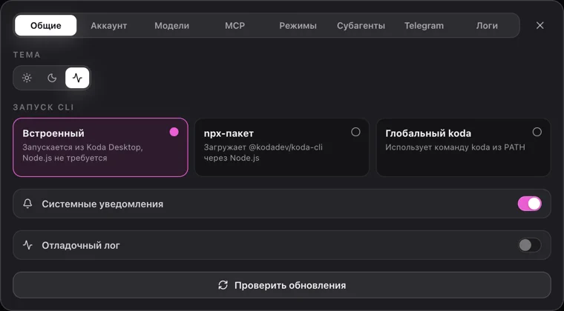Select the npx-пакет radio button
The image size is (564, 311).
click(355, 132)
